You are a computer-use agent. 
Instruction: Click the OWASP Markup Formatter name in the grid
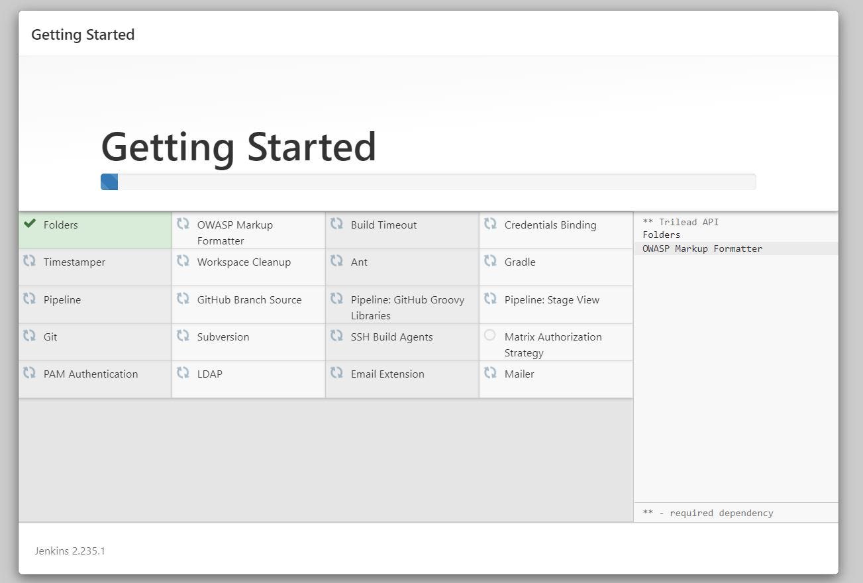click(x=234, y=233)
